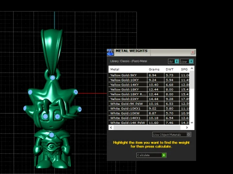Click the 5.94 DWT value
The height and width of the screenshot is (174, 233).
(x=169, y=80)
